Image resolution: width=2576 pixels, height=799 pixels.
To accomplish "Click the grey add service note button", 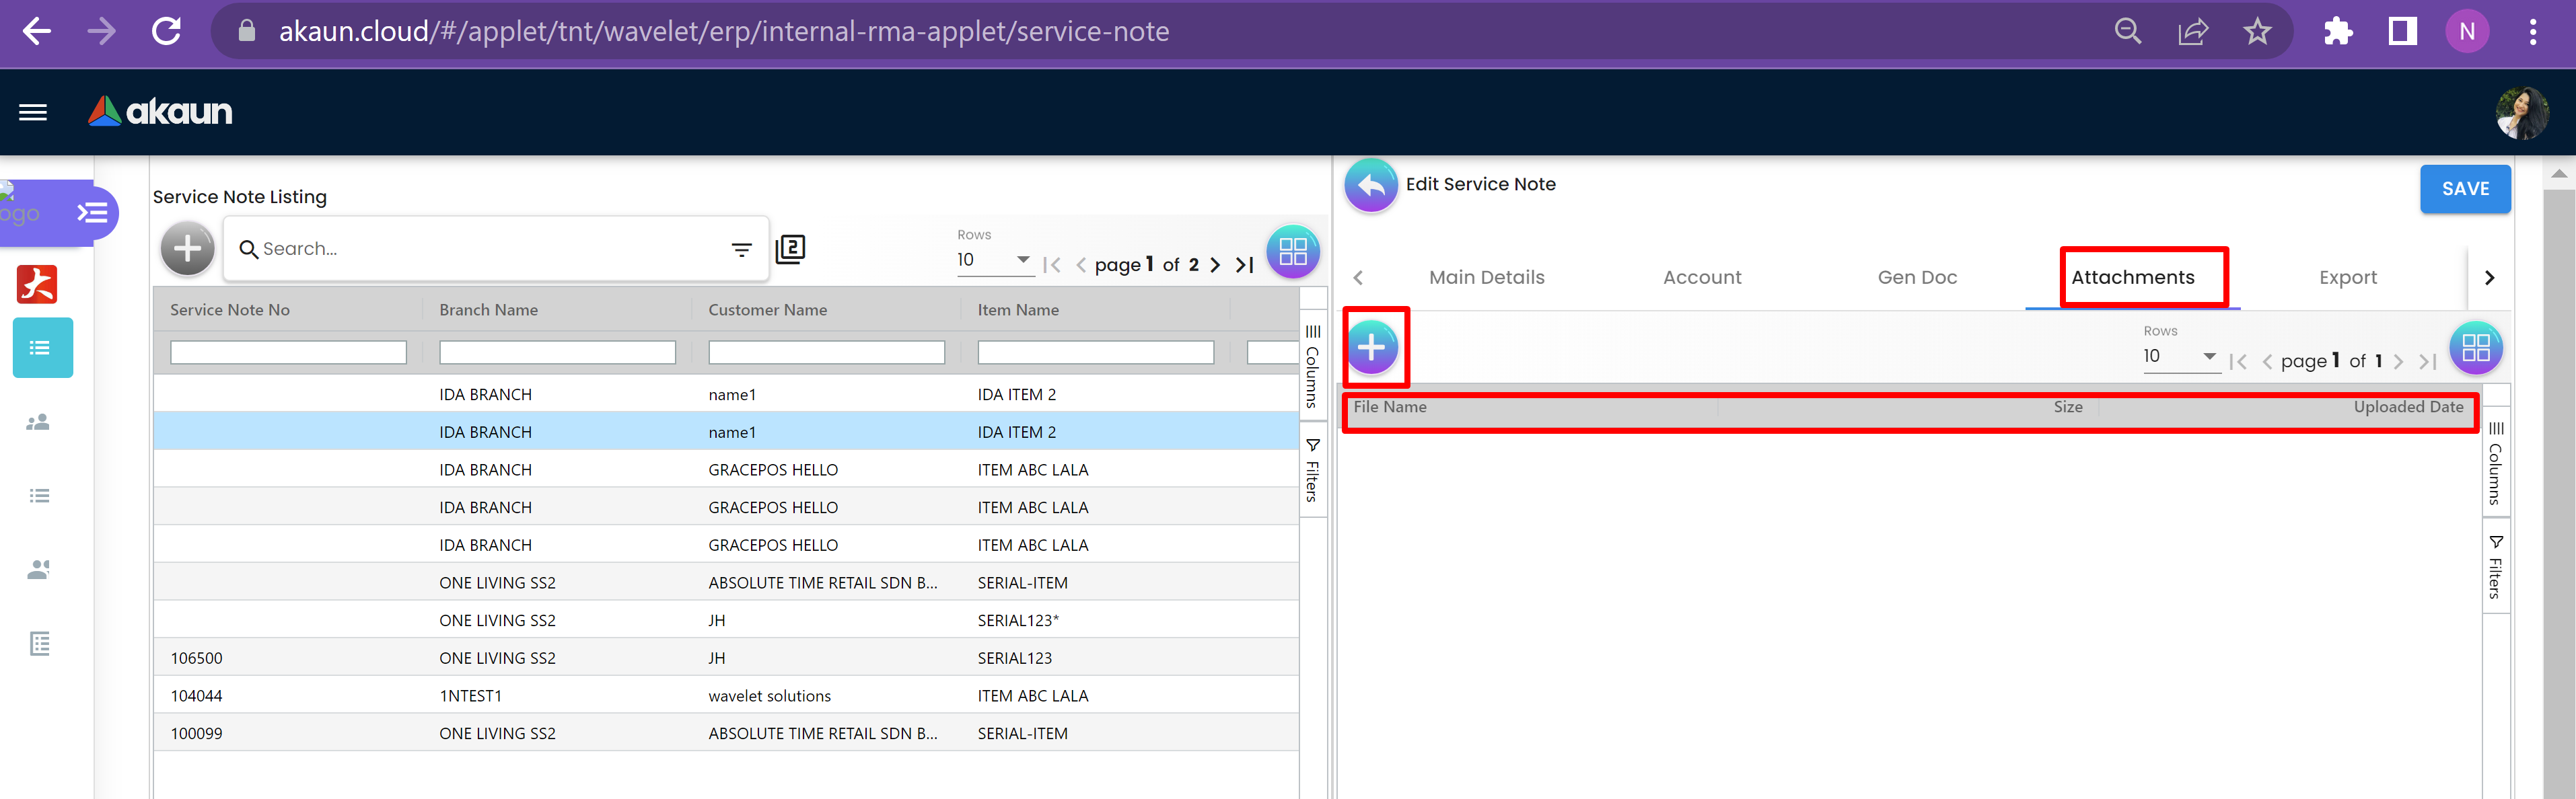I will 188,249.
